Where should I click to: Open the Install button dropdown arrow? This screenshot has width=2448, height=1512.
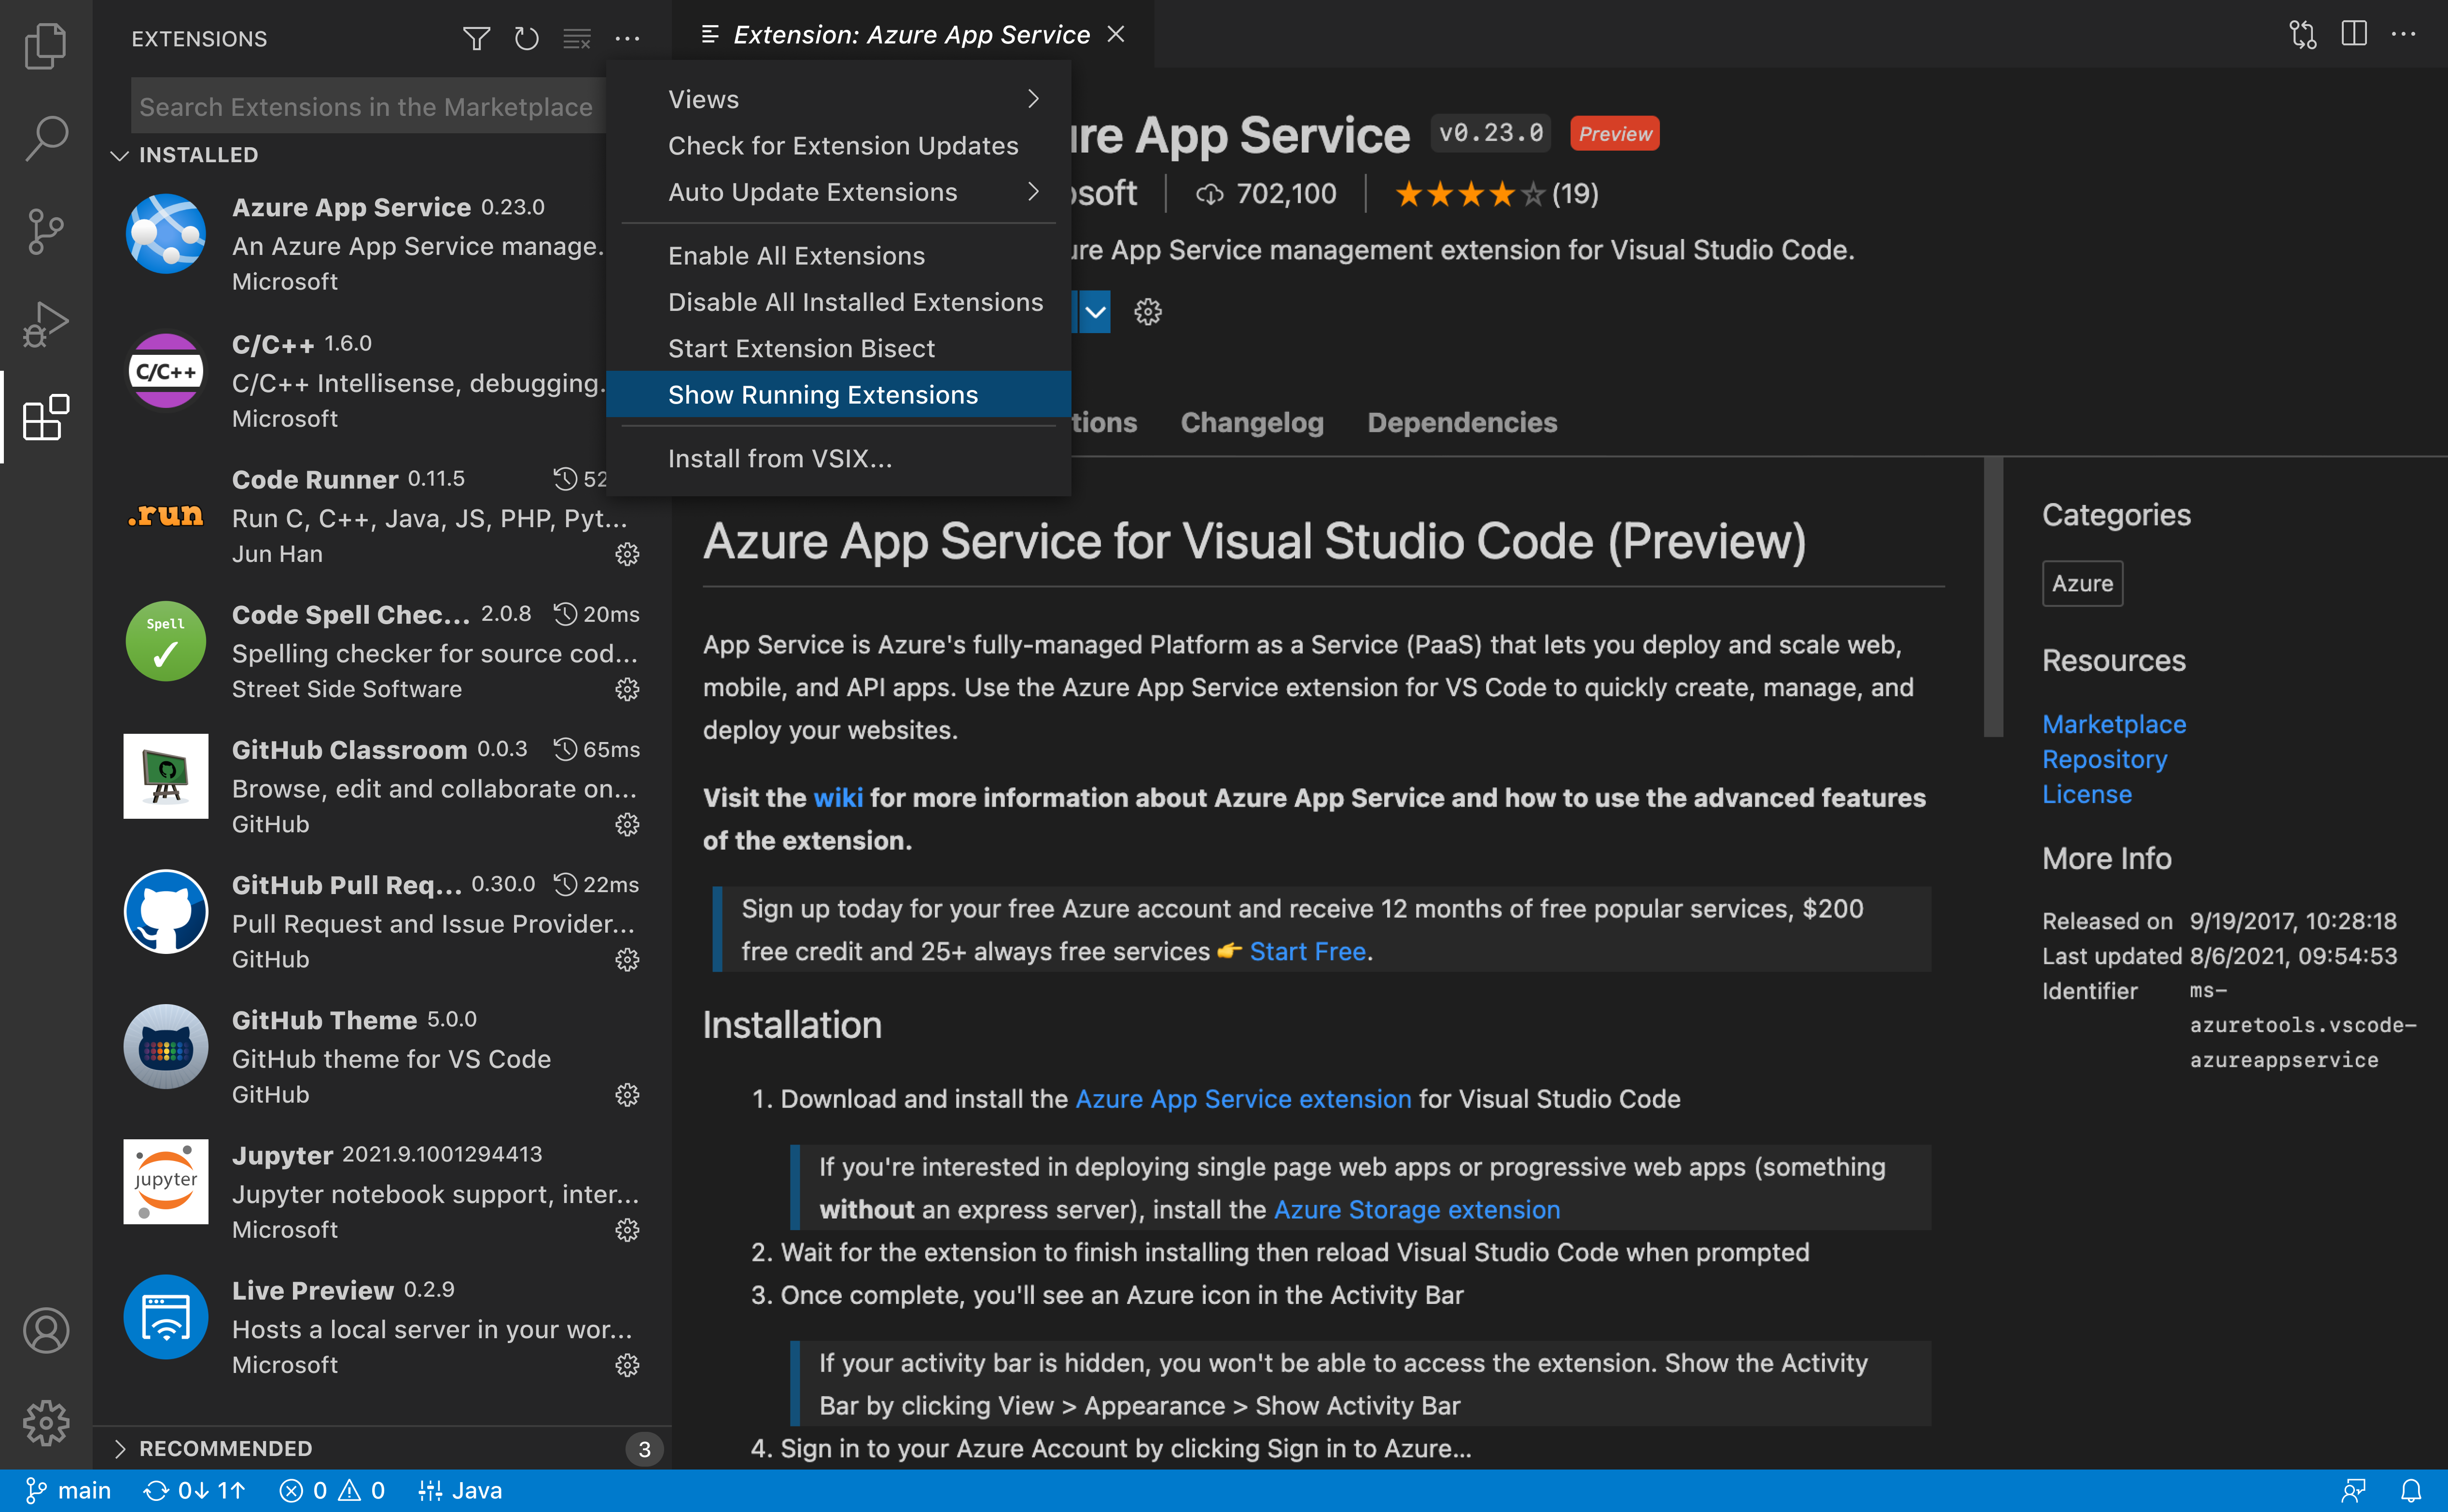pyautogui.click(x=1095, y=311)
